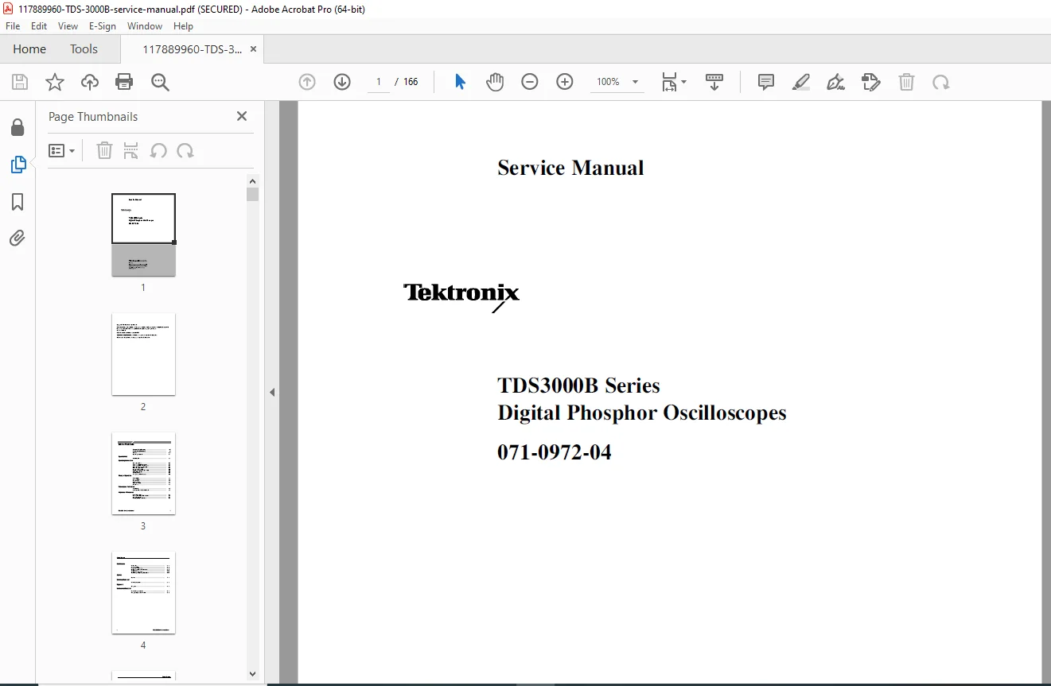Image resolution: width=1051 pixels, height=686 pixels.
Task: Close the 117889960-TDS-3... document tab
Action: (x=253, y=49)
